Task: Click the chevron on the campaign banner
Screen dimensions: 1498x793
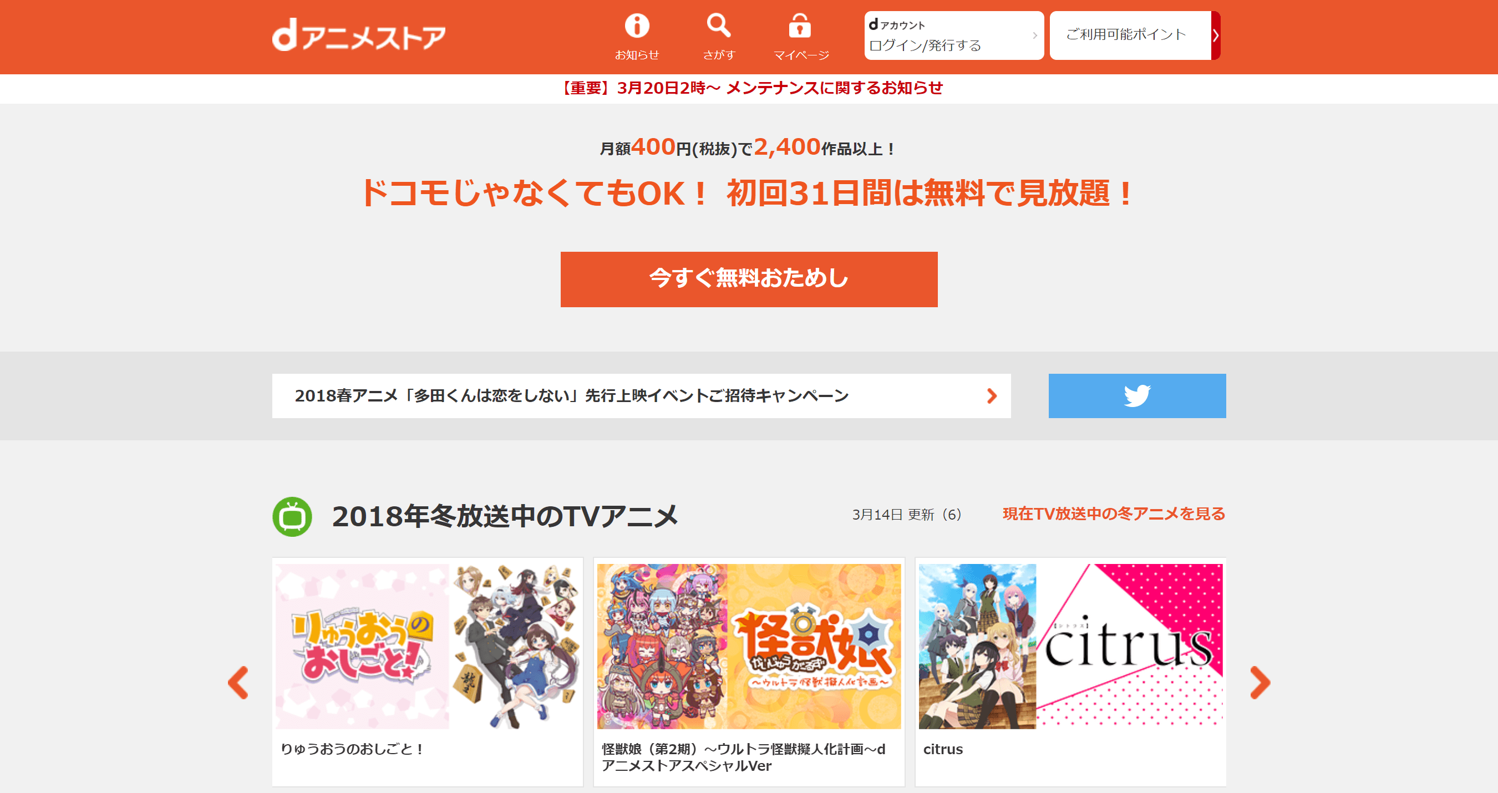Action: click(992, 396)
